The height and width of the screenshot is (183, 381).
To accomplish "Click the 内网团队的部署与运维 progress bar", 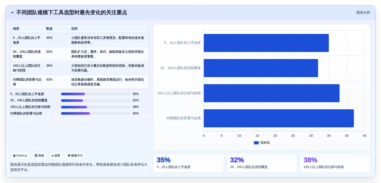I will tap(96, 113).
